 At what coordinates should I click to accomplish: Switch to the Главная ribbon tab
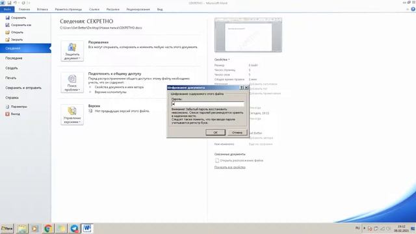(24, 9)
